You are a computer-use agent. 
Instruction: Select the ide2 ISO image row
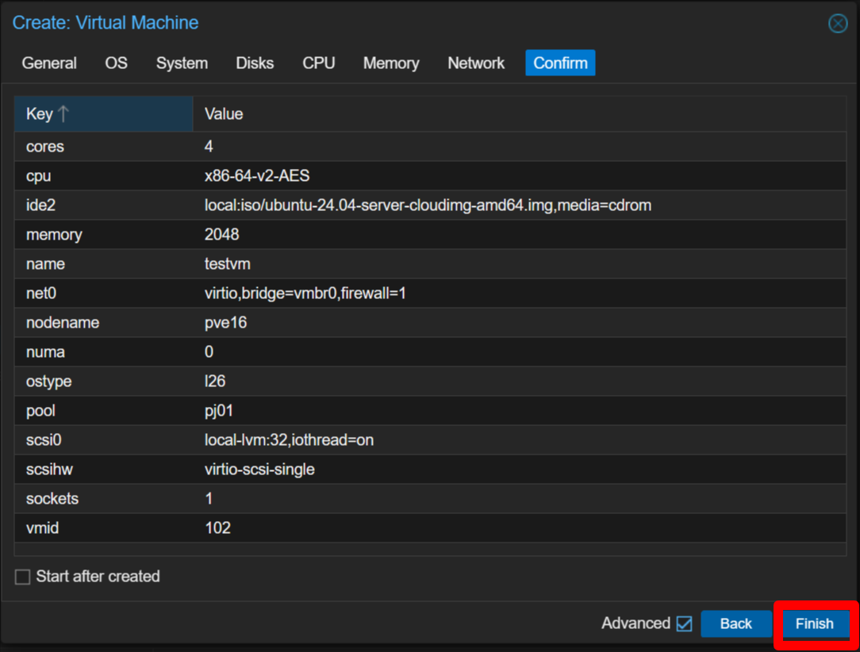tap(428, 205)
